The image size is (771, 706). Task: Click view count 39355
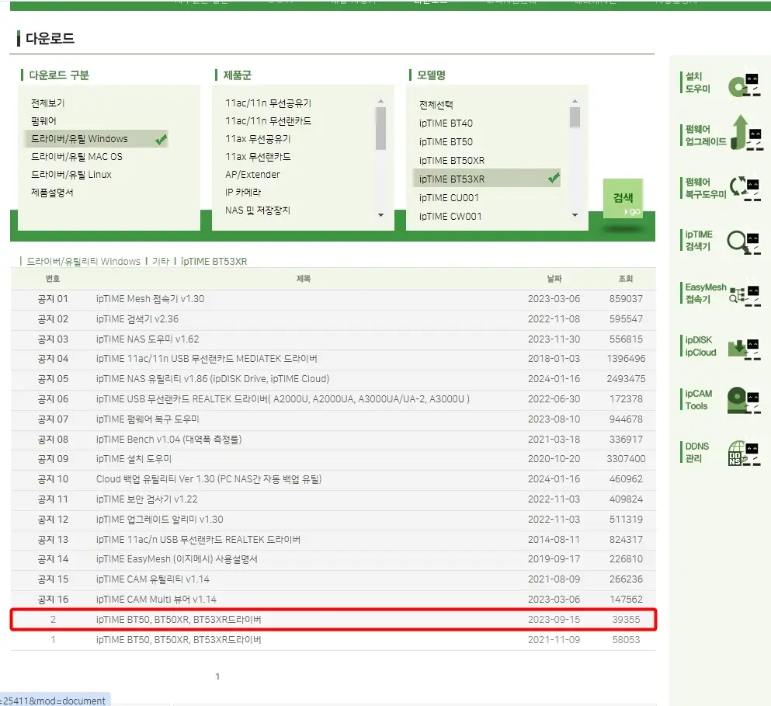[626, 620]
